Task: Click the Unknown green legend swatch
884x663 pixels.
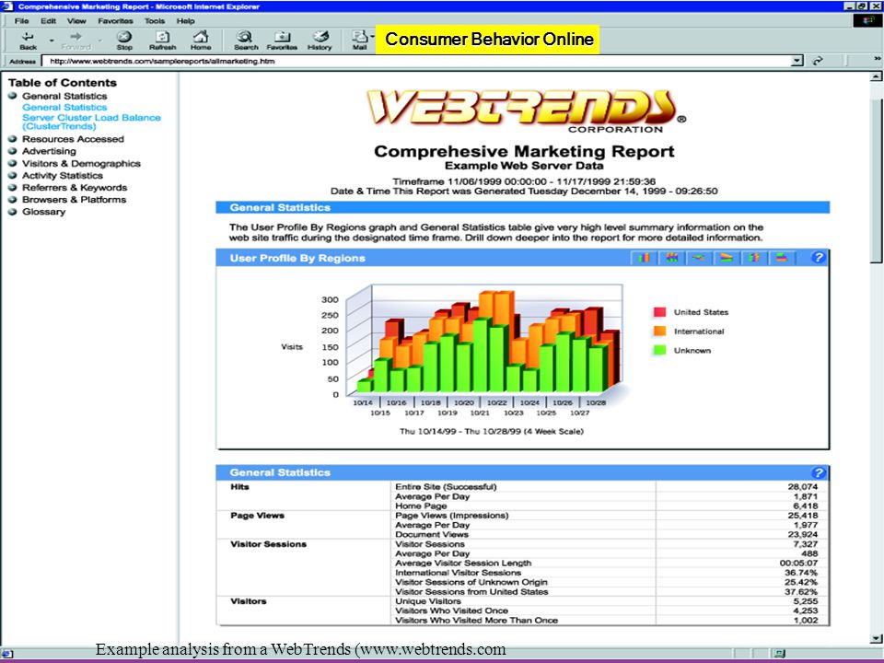Action: [659, 350]
